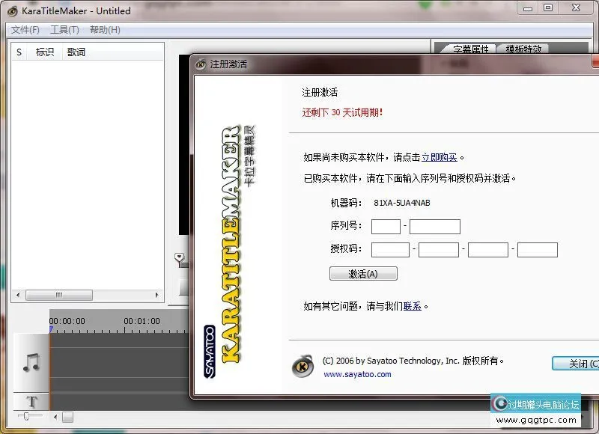Screen dimensions: 599x434
Task: Open the 工具 menu
Action: [x=64, y=30]
